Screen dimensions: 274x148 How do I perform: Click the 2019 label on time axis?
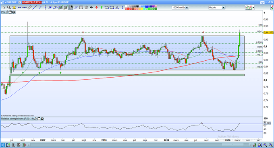coord(166,140)
